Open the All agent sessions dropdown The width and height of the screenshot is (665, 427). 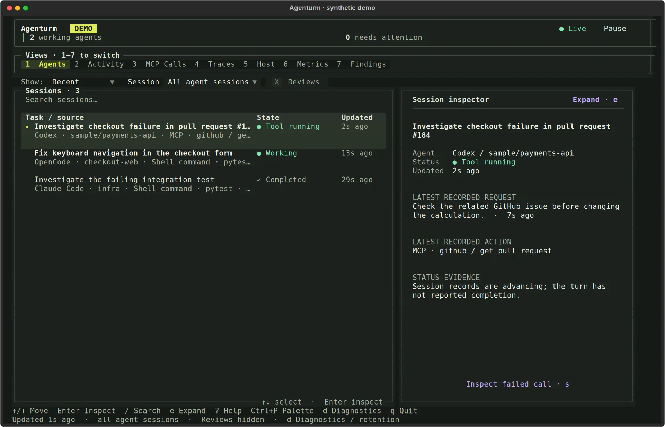pyautogui.click(x=212, y=82)
